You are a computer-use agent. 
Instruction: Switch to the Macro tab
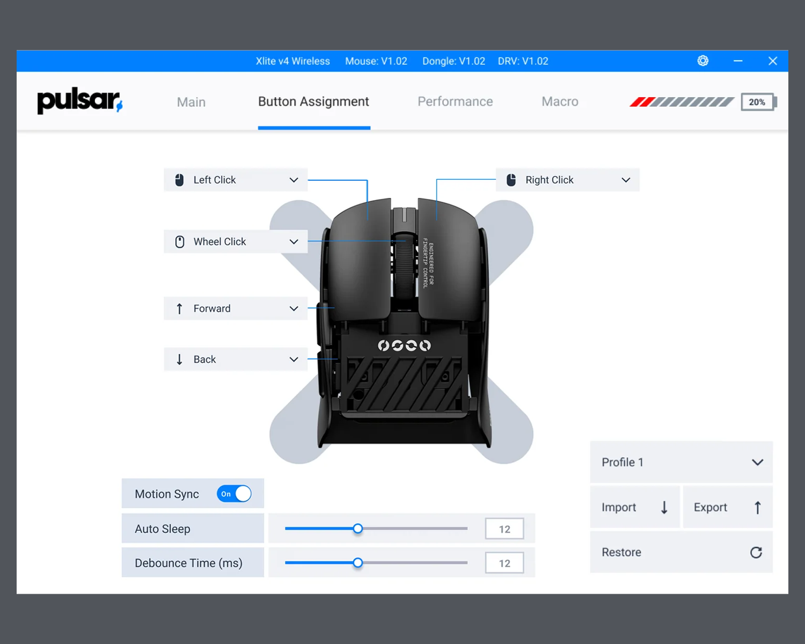[x=560, y=101]
